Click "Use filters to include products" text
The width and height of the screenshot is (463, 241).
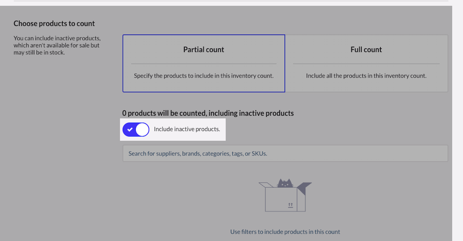point(285,232)
